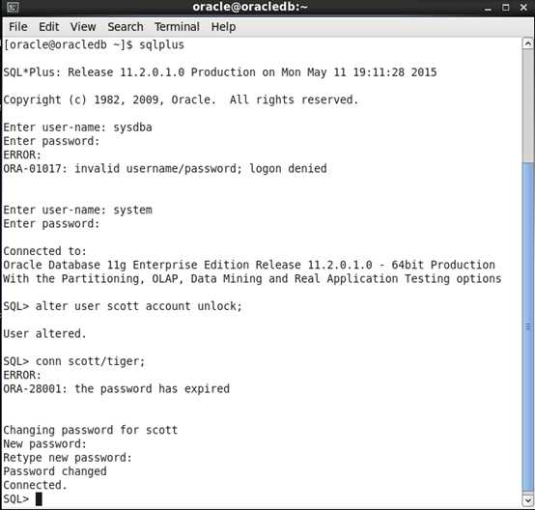Click the 'alter user scott account unlock' command

[x=138, y=306]
